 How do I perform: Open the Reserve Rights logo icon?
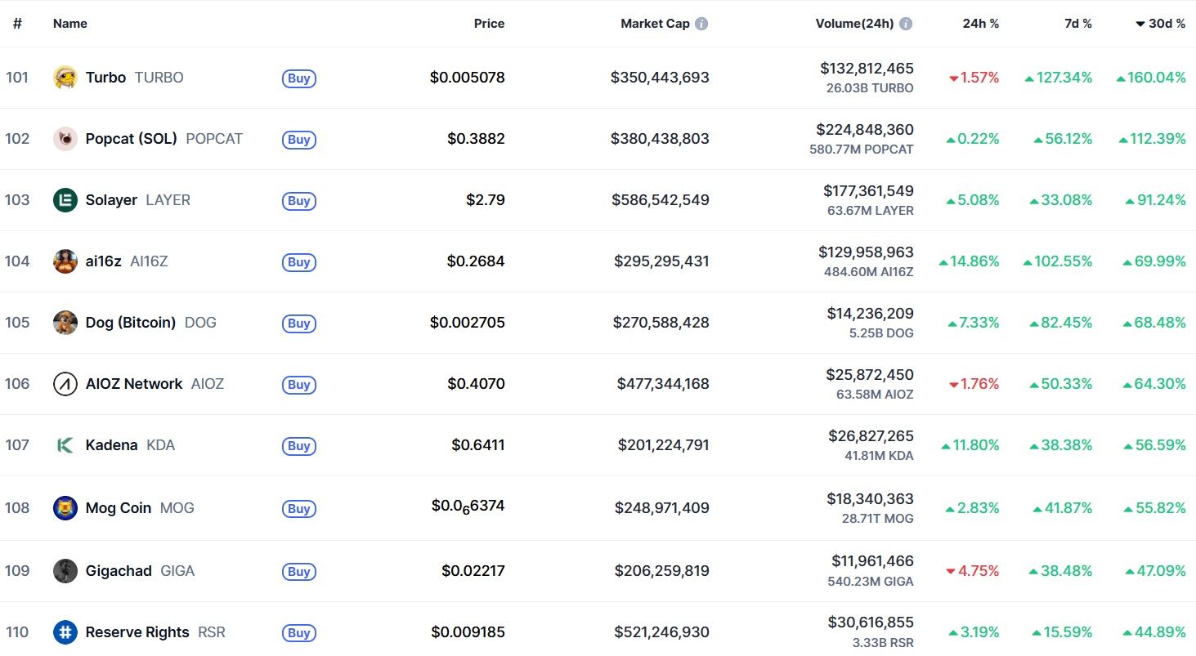click(x=65, y=632)
